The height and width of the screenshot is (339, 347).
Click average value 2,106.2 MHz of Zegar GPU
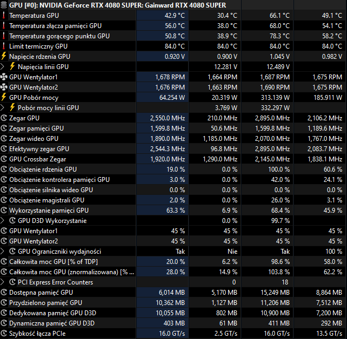click(325, 118)
